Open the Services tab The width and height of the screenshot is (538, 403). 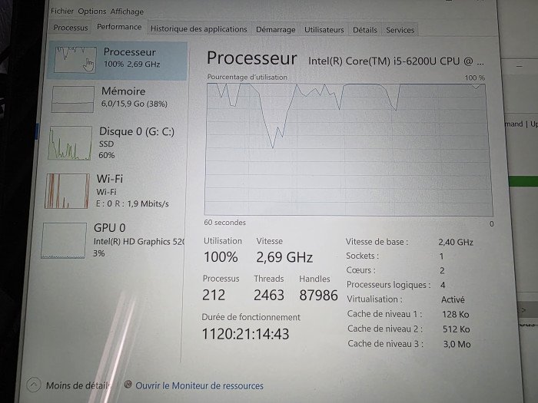(400, 30)
